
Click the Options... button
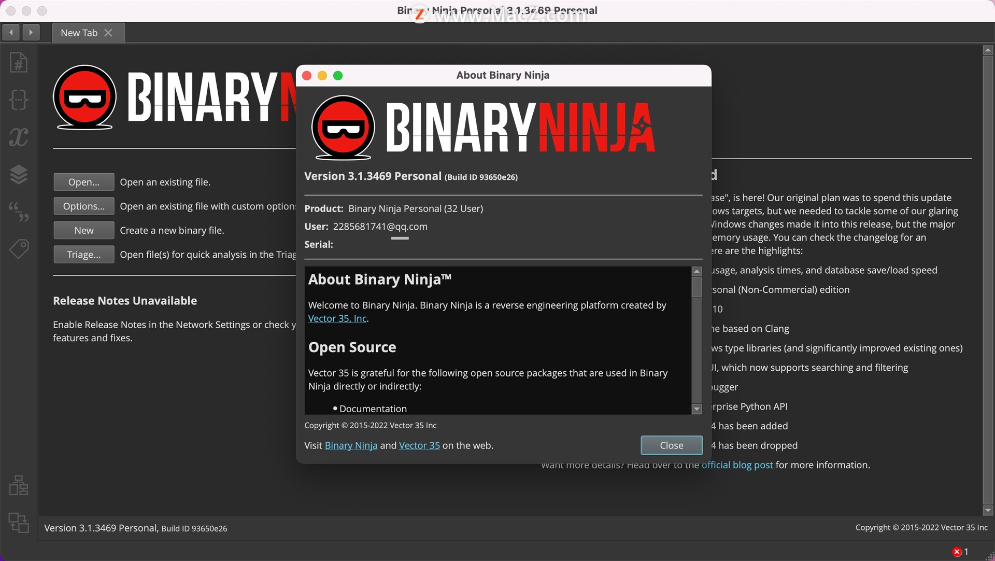(x=84, y=206)
